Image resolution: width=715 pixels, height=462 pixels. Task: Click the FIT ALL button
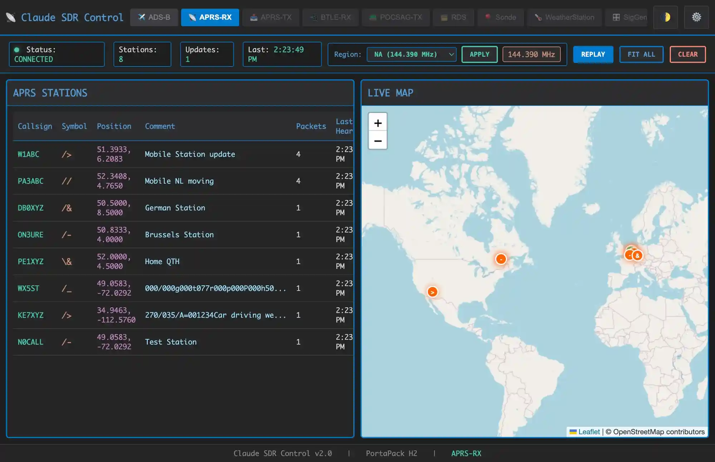click(641, 54)
